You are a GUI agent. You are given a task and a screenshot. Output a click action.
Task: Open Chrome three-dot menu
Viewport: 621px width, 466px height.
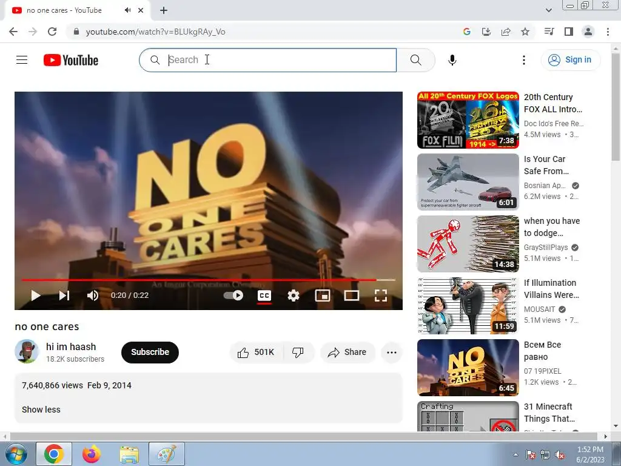[x=608, y=32]
